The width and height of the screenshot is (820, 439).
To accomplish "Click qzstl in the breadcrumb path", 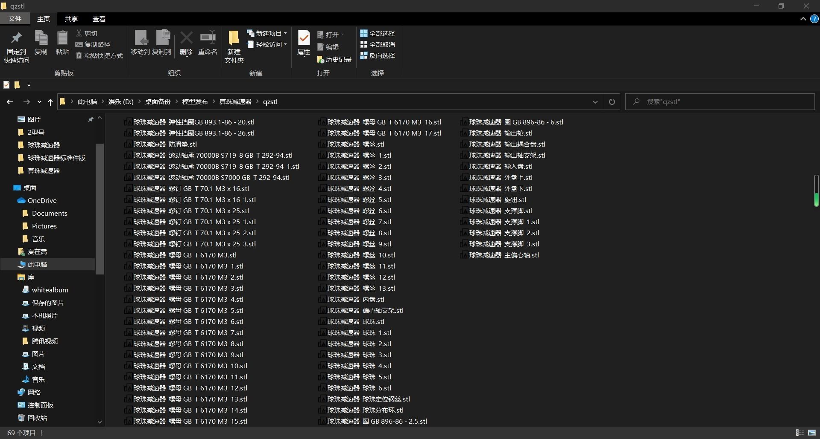I will click(x=270, y=102).
